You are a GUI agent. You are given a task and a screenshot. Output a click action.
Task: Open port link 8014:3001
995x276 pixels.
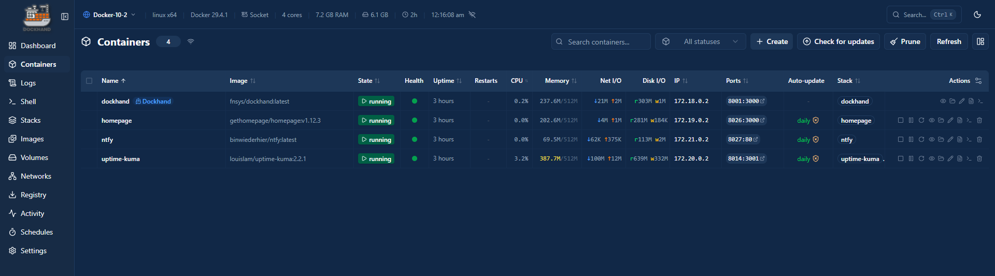point(746,158)
